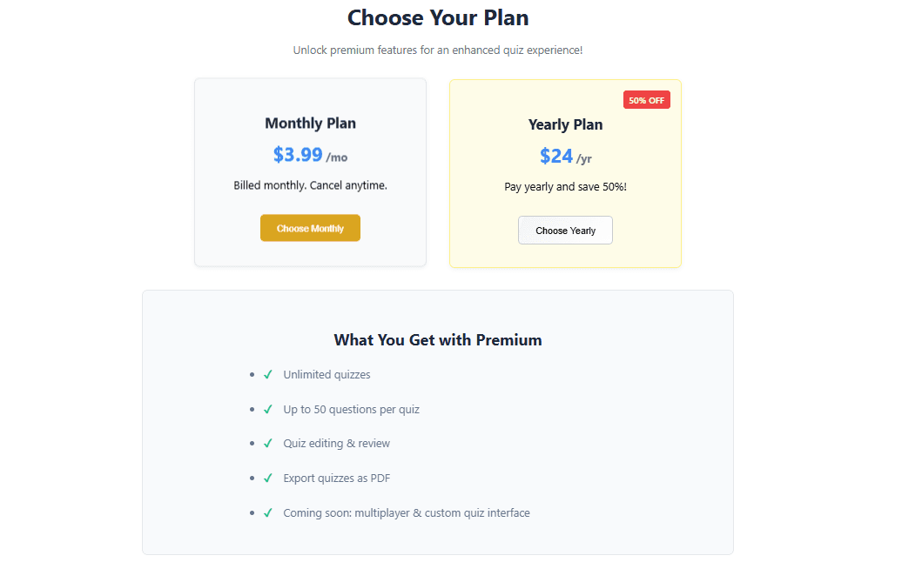This screenshot has height=569, width=902.
Task: Click the checkmark beside the Coming soon feature
Action: click(x=268, y=512)
